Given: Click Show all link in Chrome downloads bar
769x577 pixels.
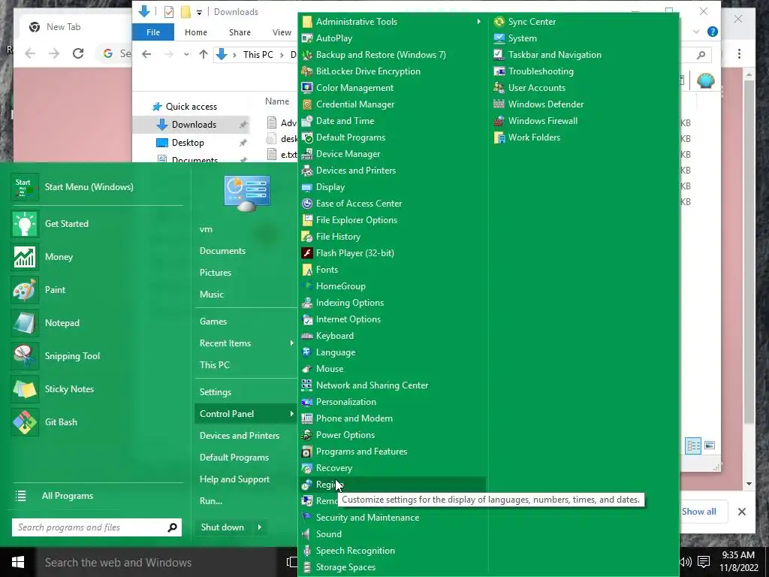Looking at the screenshot, I should coord(699,511).
